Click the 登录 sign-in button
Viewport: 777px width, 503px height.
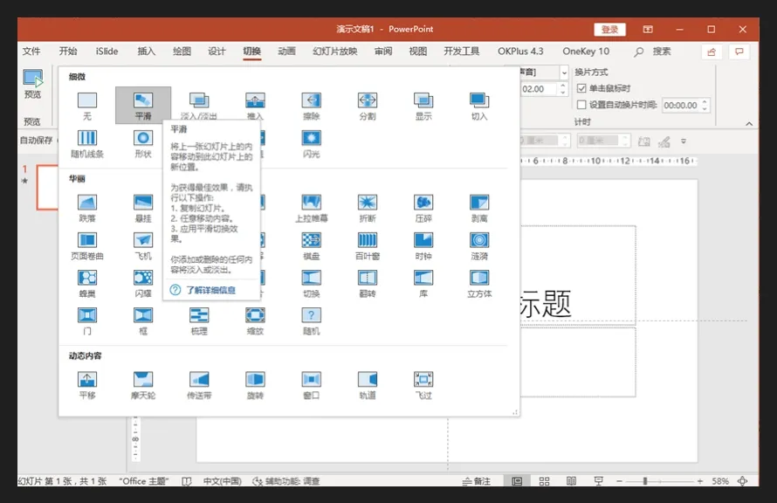click(x=609, y=29)
